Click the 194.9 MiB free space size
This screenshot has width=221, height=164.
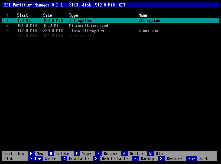click(53, 36)
